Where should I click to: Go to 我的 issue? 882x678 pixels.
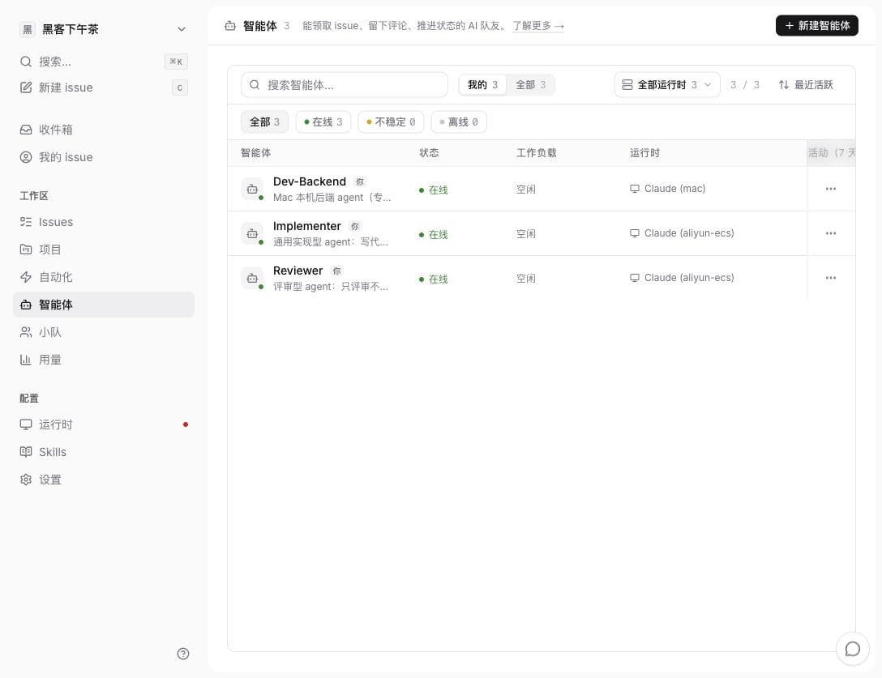point(104,157)
